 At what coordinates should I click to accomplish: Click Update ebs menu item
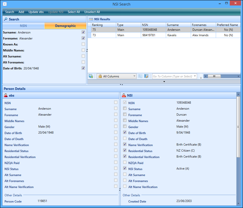(x=36, y=12)
